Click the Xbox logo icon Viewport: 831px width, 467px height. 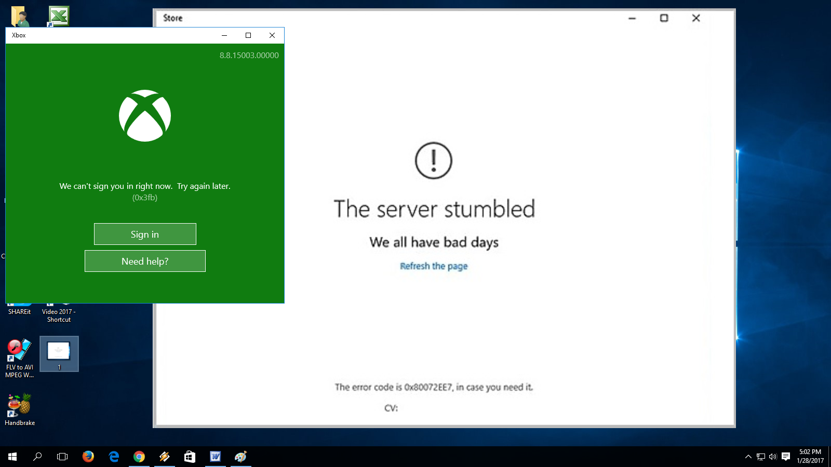tap(145, 116)
